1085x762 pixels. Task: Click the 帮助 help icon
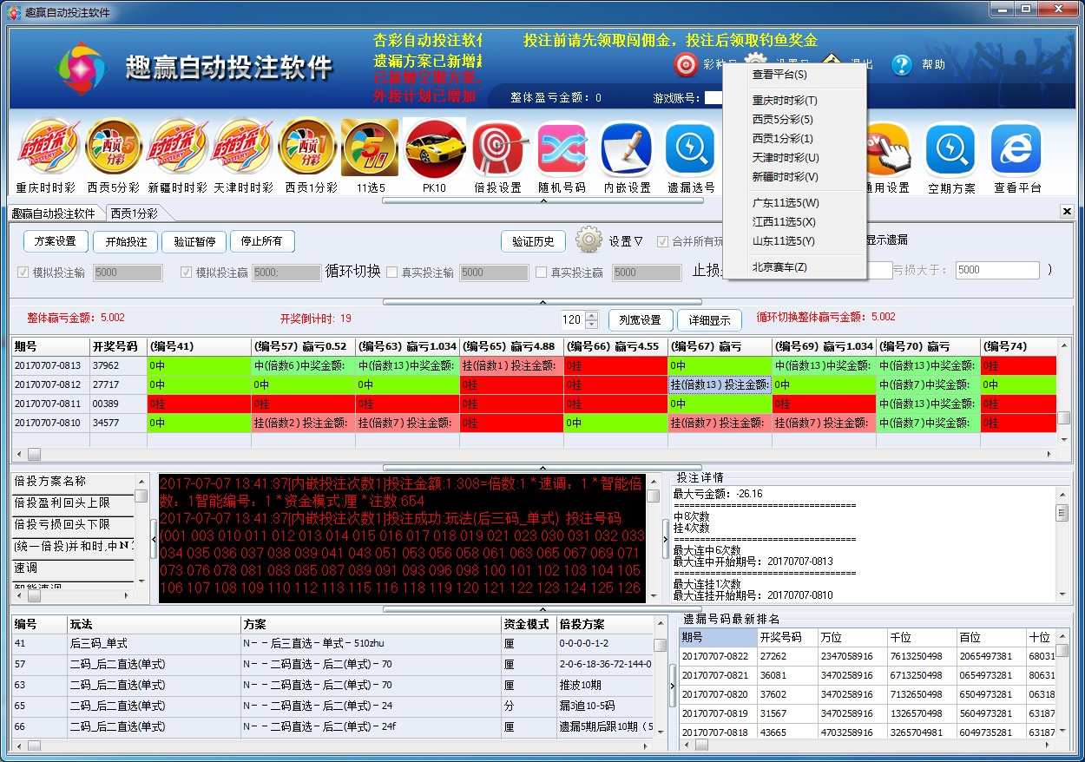(x=904, y=64)
